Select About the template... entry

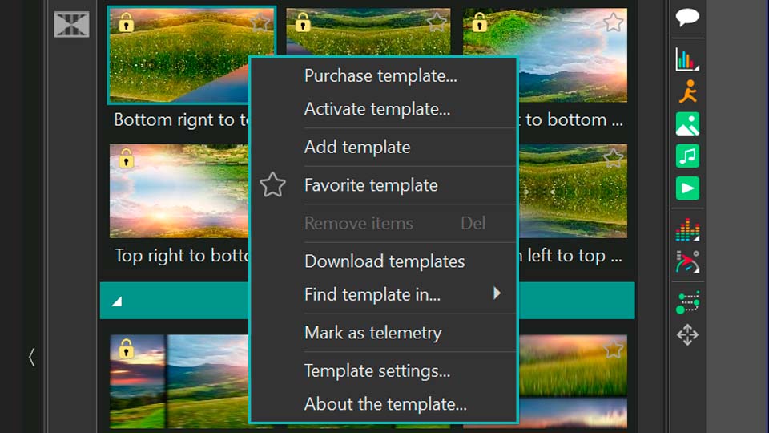point(385,404)
